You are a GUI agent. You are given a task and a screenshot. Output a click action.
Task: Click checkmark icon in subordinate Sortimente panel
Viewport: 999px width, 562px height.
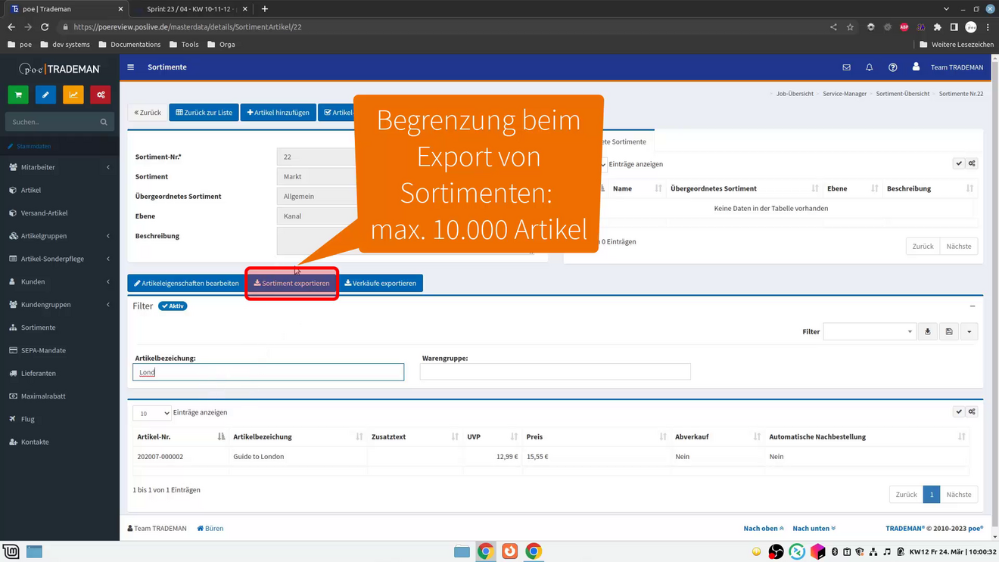(959, 163)
